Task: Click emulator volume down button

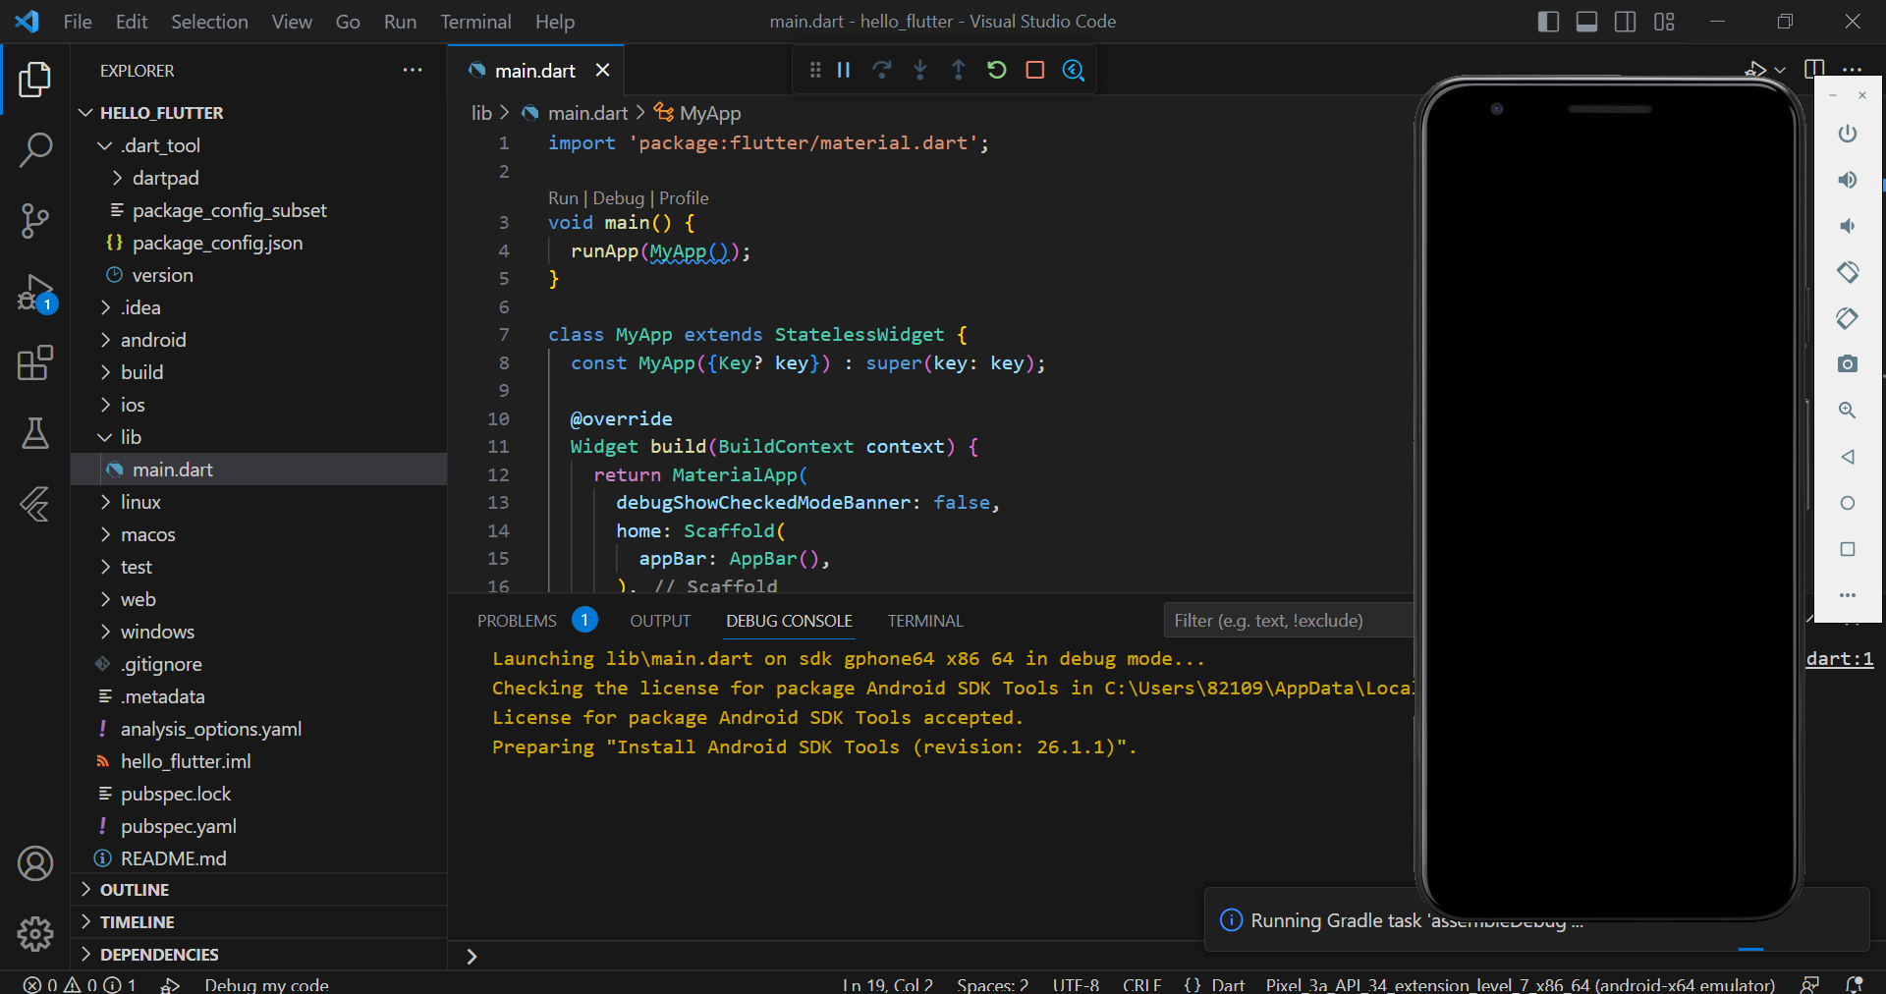Action: click(x=1848, y=226)
